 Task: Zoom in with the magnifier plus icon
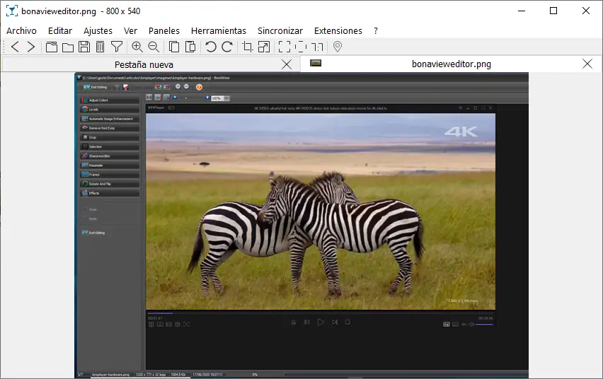point(137,47)
